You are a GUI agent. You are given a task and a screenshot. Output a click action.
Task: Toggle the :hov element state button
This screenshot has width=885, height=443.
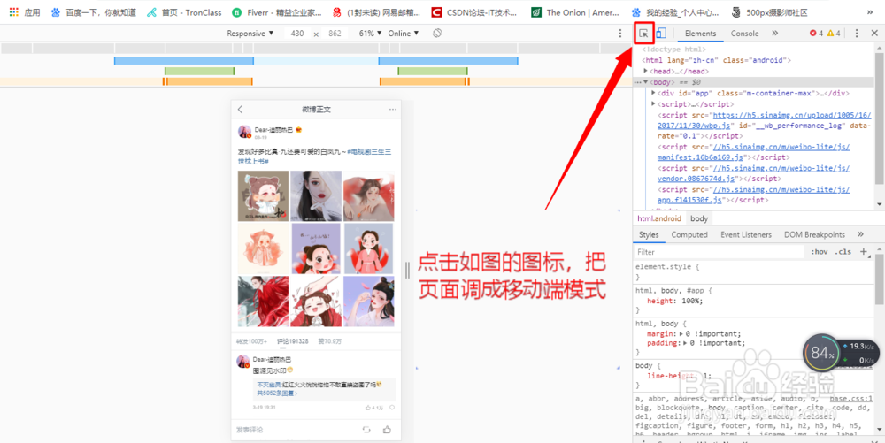[819, 252]
